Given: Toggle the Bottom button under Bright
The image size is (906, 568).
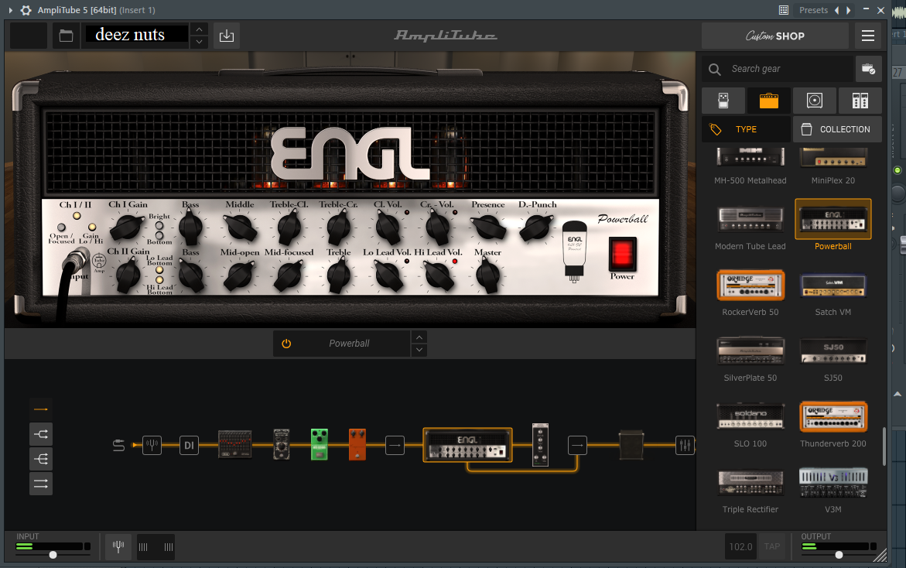Looking at the screenshot, I should coord(159,235).
